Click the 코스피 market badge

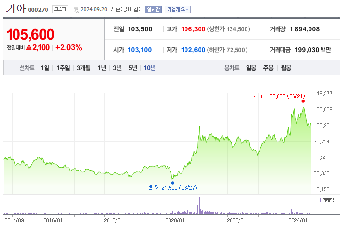point(60,9)
